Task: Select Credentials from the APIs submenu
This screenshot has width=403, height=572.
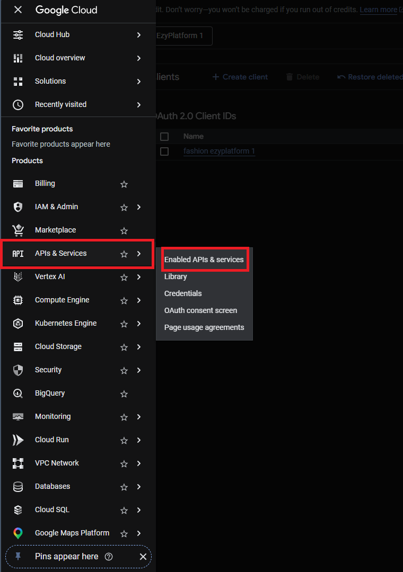Action: pyautogui.click(x=183, y=293)
